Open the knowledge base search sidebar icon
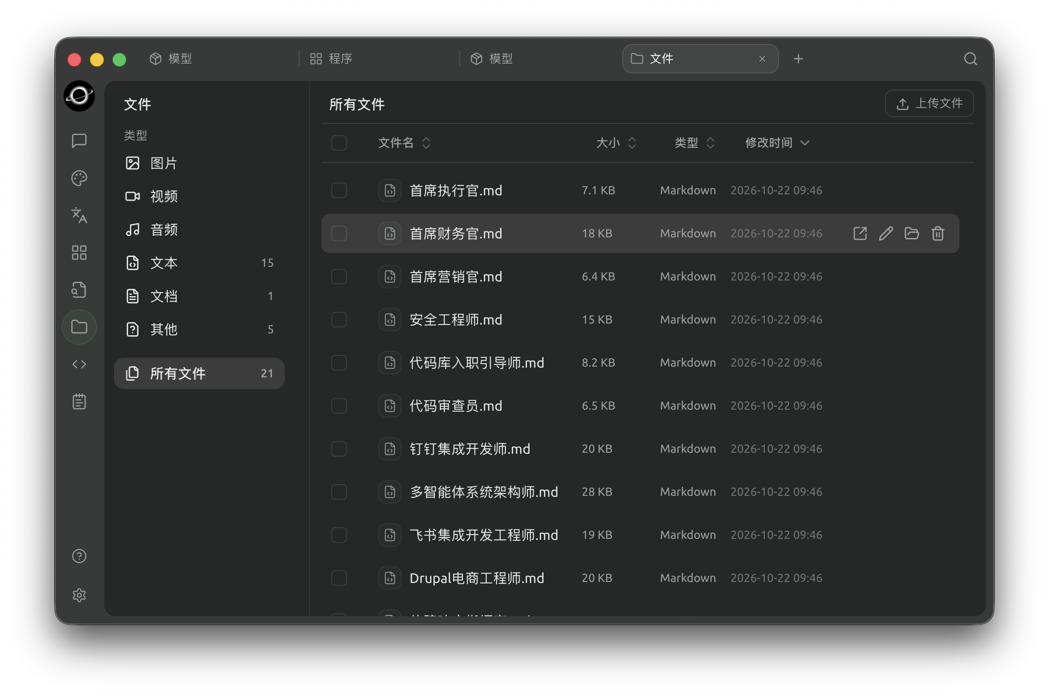Image resolution: width=1049 pixels, height=697 pixels. pyautogui.click(x=79, y=290)
